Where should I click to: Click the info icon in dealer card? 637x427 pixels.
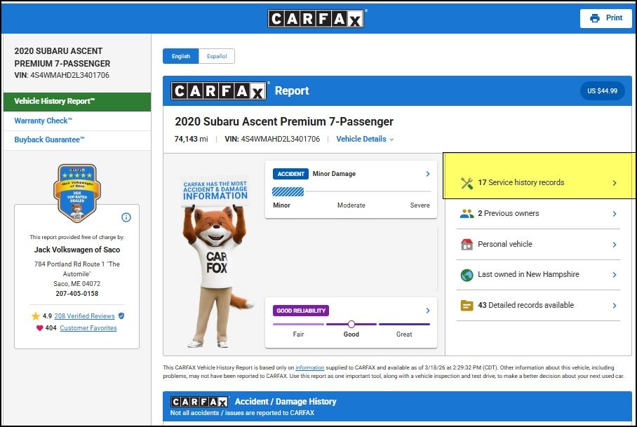[126, 217]
